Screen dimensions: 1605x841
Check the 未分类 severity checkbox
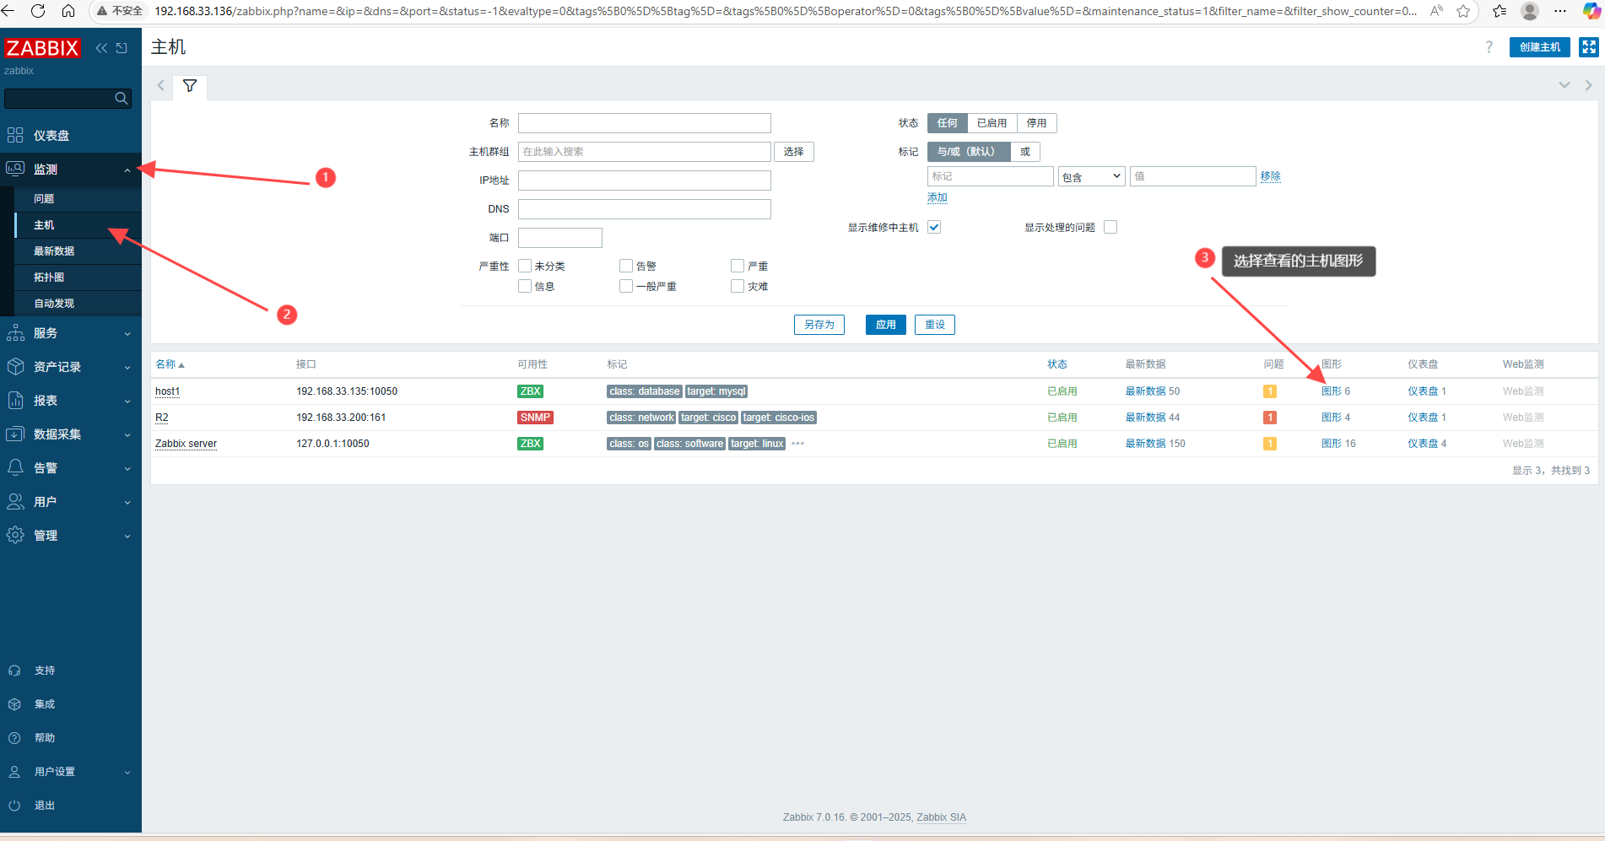pyautogui.click(x=525, y=266)
